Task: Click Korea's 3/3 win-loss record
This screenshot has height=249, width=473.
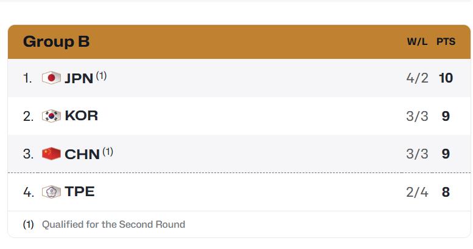Action: point(417,116)
